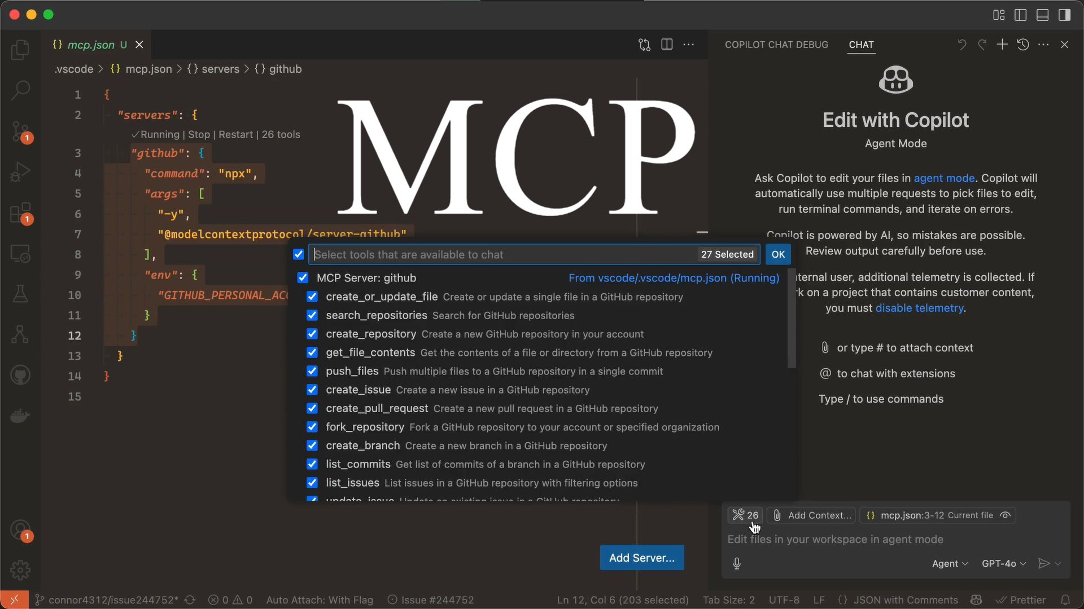Open the Search view in activity bar
The width and height of the screenshot is (1084, 609).
(x=20, y=90)
